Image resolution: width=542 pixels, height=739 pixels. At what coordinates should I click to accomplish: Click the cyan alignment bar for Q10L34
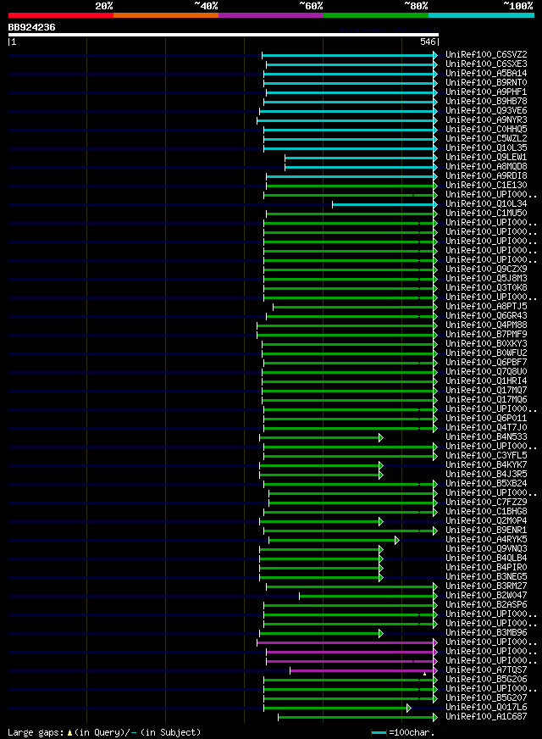click(384, 204)
